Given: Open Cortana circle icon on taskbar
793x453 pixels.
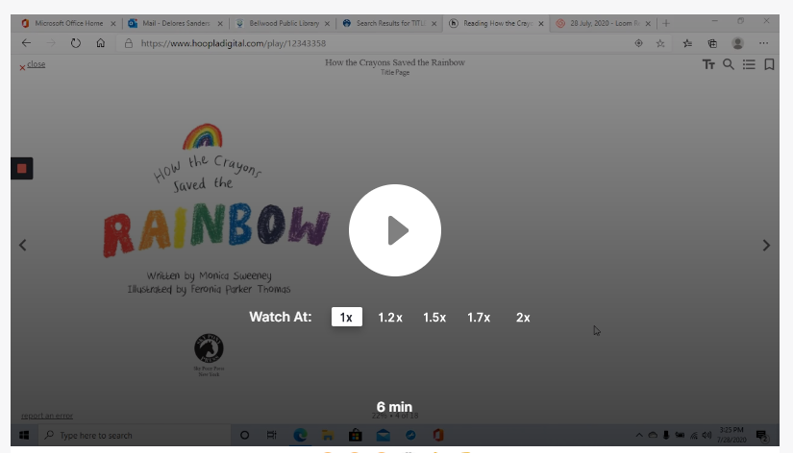Looking at the screenshot, I should point(244,435).
